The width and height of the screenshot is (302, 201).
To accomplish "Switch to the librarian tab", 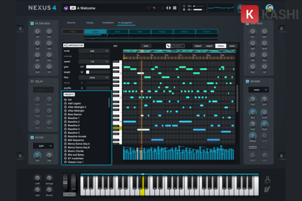I will pos(71,23).
